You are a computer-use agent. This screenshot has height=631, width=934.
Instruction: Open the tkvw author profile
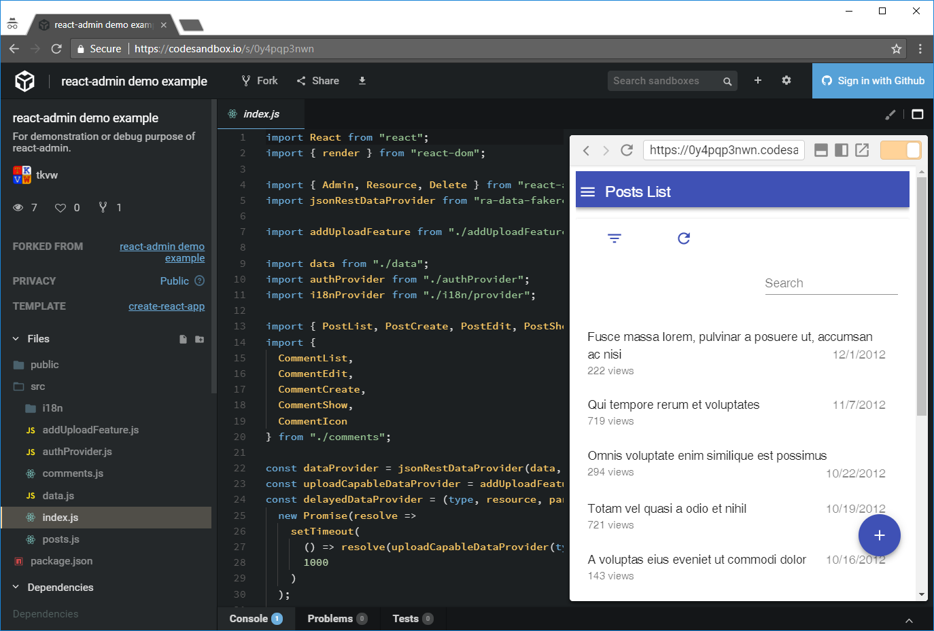pyautogui.click(x=35, y=175)
